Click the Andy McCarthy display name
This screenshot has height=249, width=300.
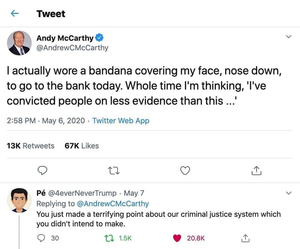pyautogui.click(x=65, y=38)
